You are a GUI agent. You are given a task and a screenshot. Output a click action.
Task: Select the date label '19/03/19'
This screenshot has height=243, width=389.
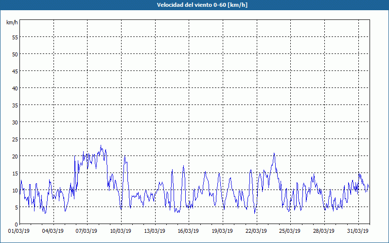(222, 231)
